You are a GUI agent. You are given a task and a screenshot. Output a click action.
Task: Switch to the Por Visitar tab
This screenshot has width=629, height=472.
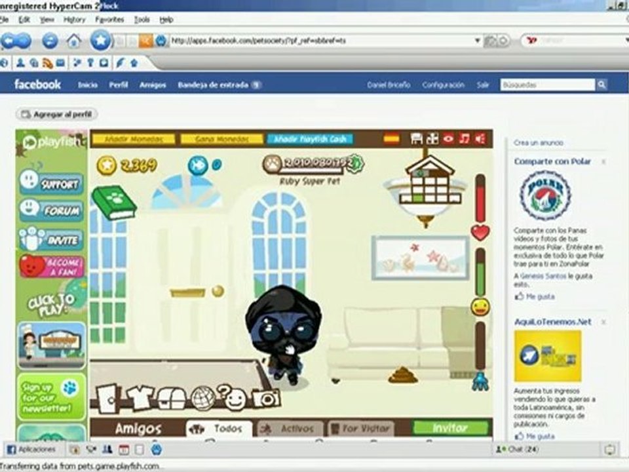click(361, 429)
